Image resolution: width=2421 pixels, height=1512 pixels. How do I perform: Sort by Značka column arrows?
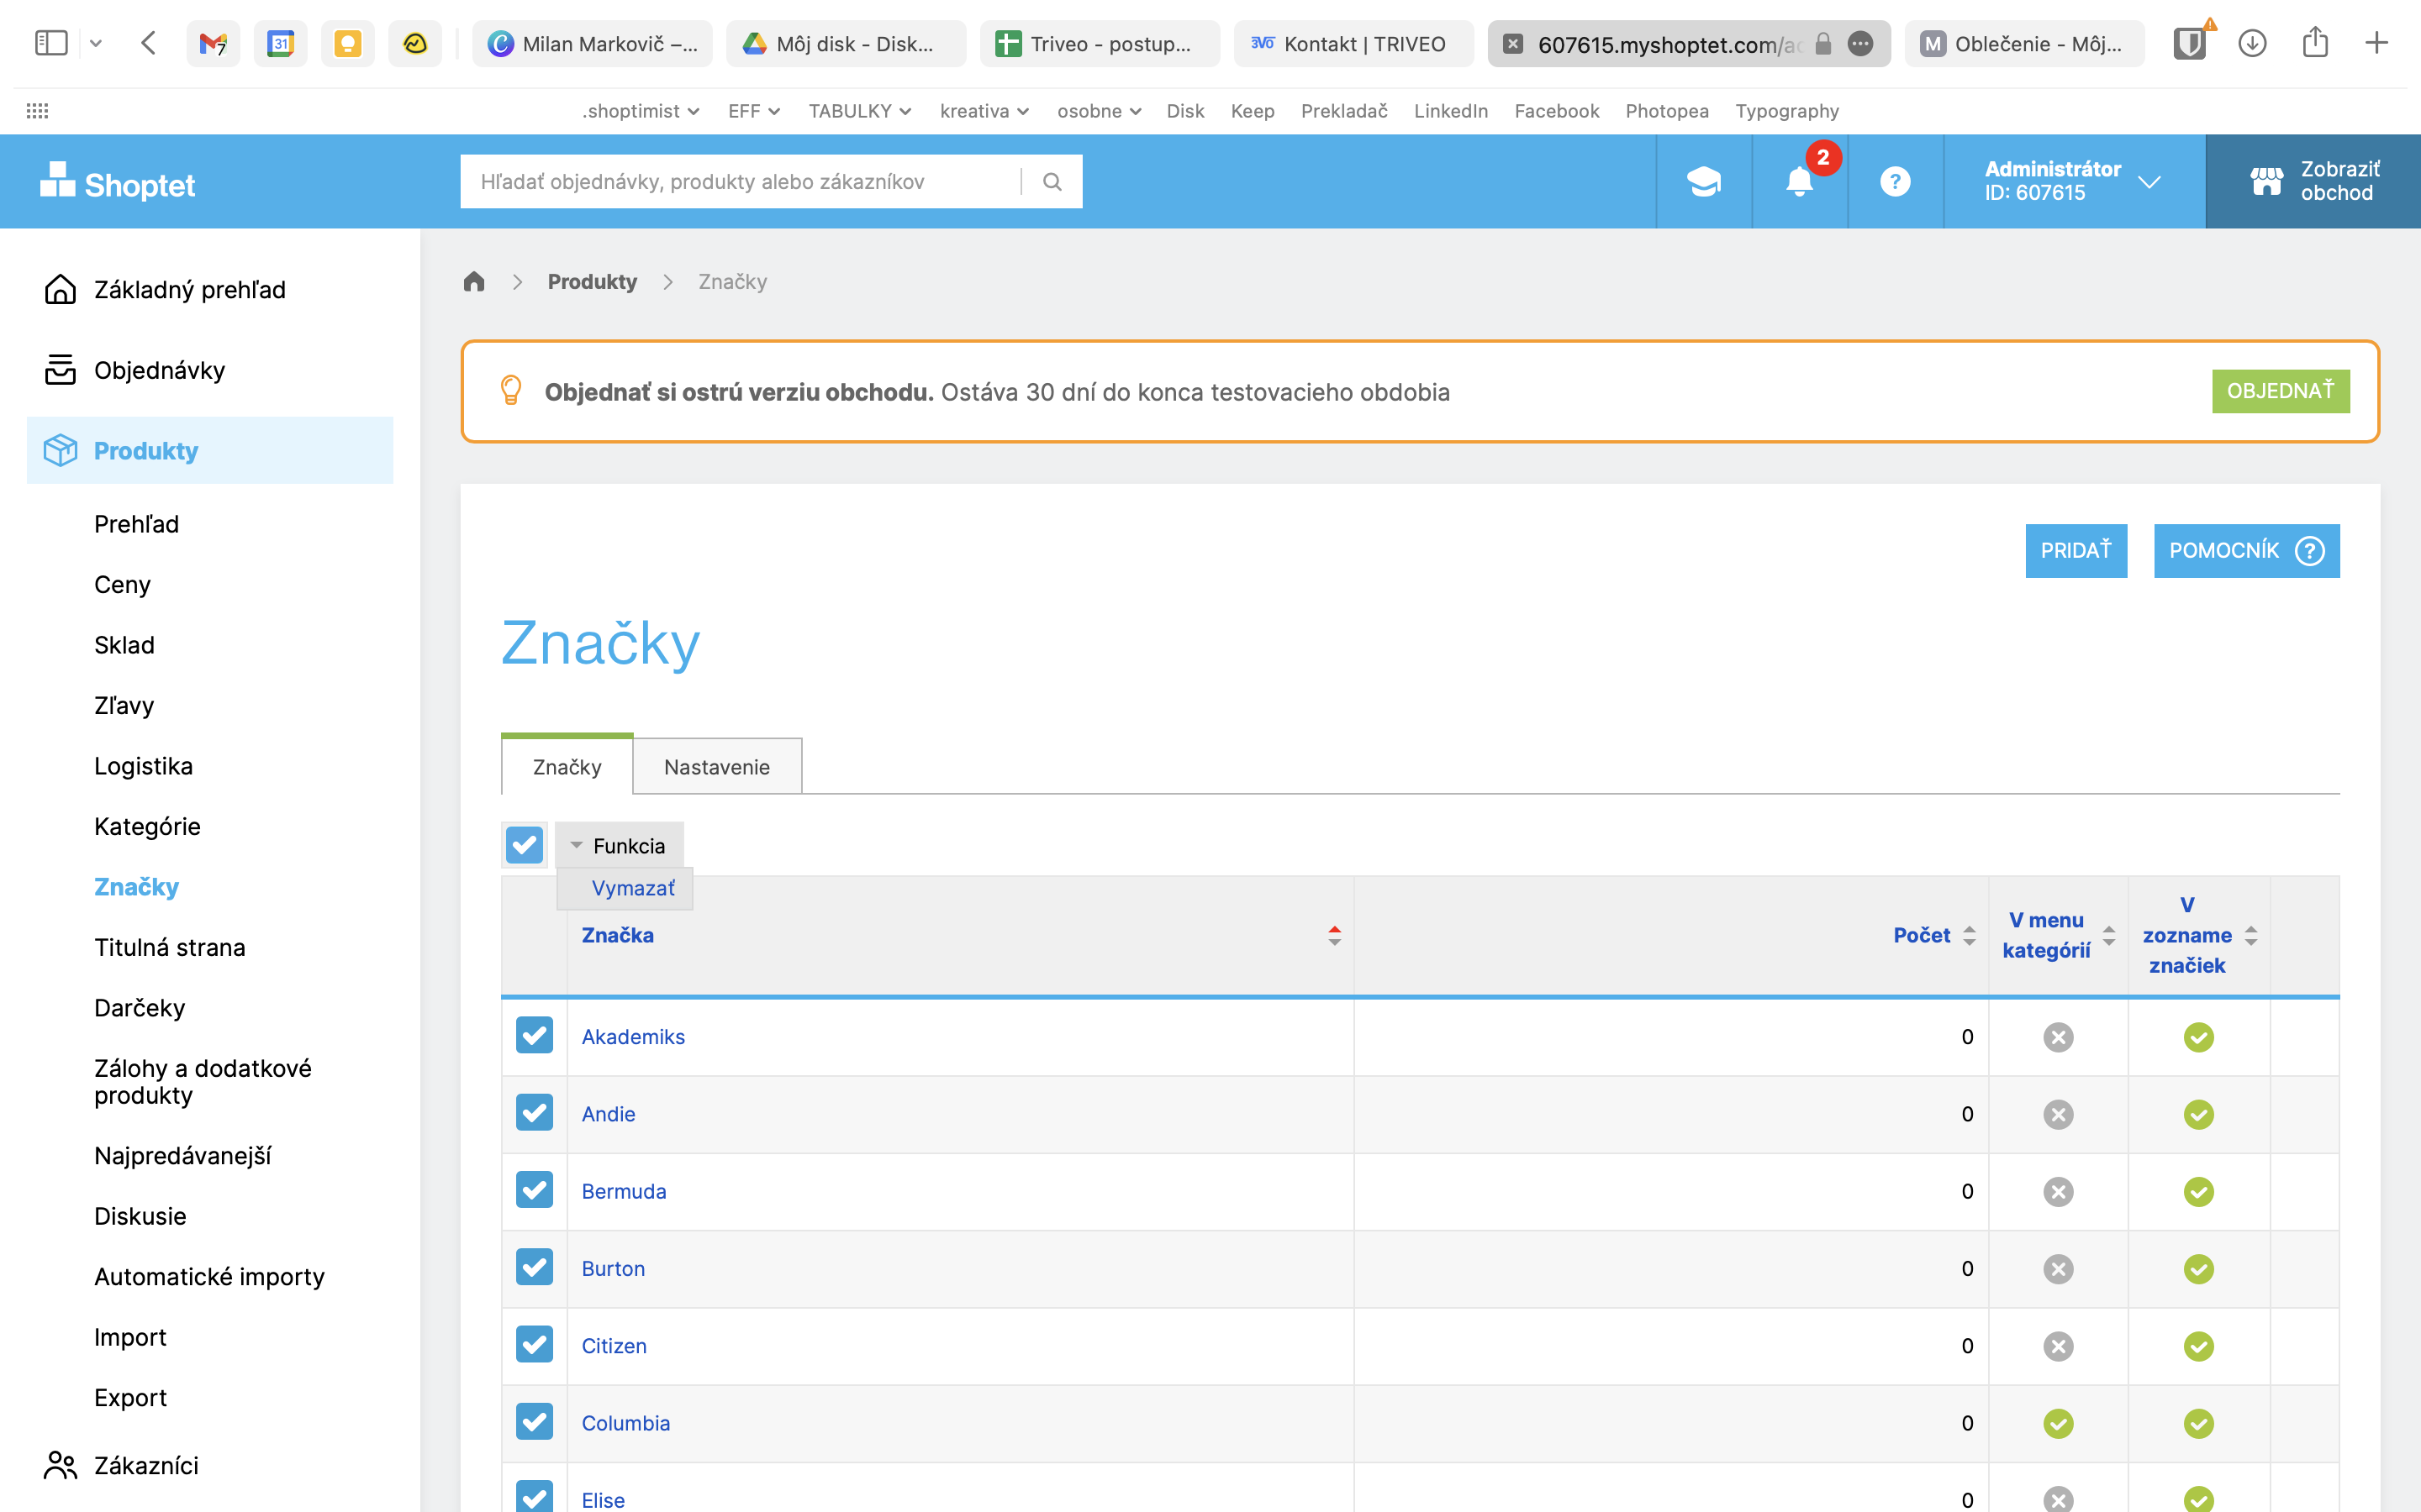pos(1335,936)
